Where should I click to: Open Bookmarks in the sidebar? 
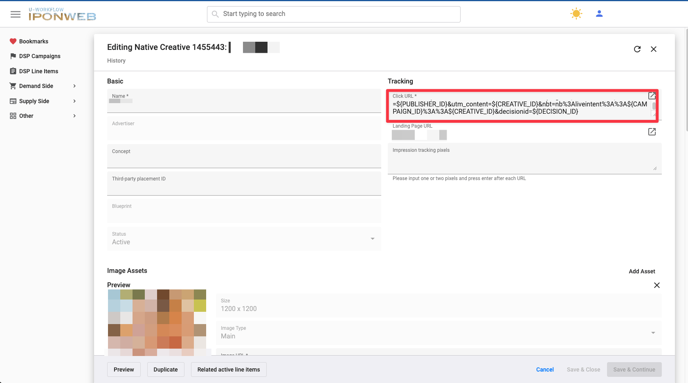coord(34,41)
